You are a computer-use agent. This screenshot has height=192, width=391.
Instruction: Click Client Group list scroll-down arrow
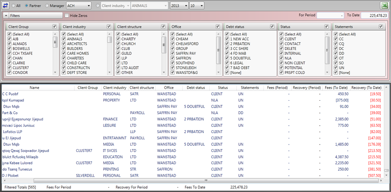[55, 72]
